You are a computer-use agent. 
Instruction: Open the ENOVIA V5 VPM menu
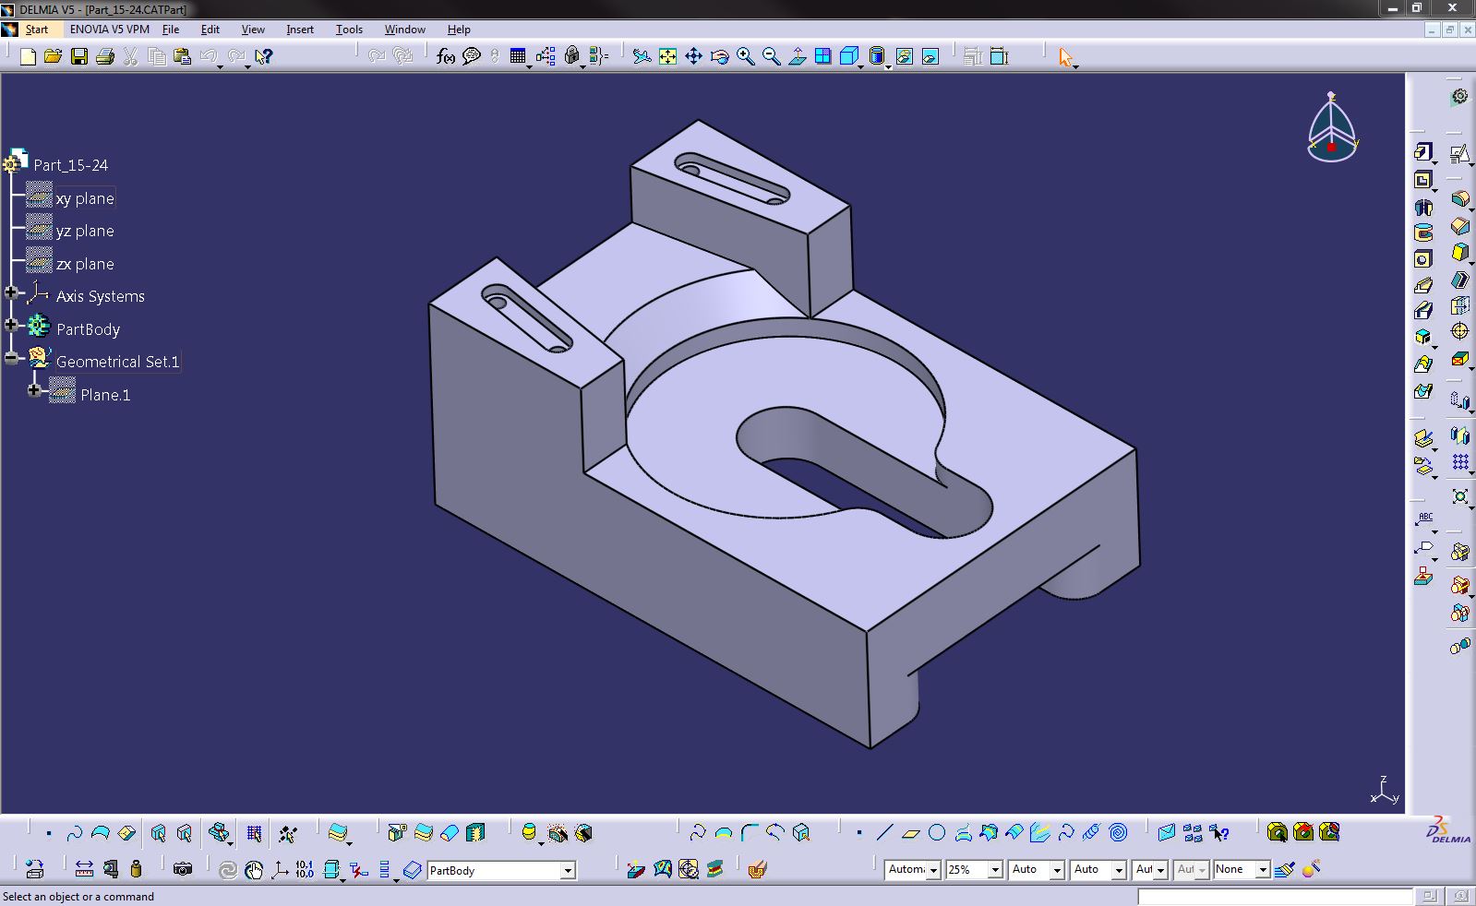pos(110,30)
